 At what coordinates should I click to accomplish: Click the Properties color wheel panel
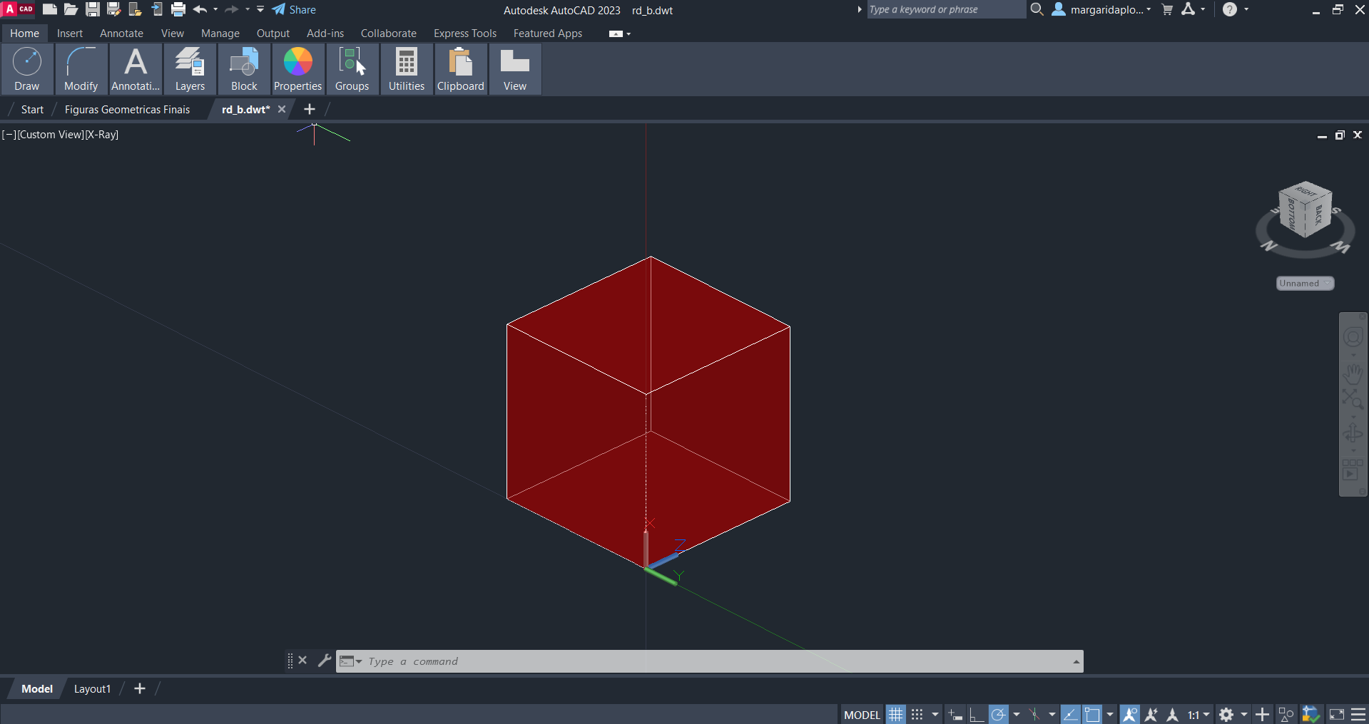(298, 69)
